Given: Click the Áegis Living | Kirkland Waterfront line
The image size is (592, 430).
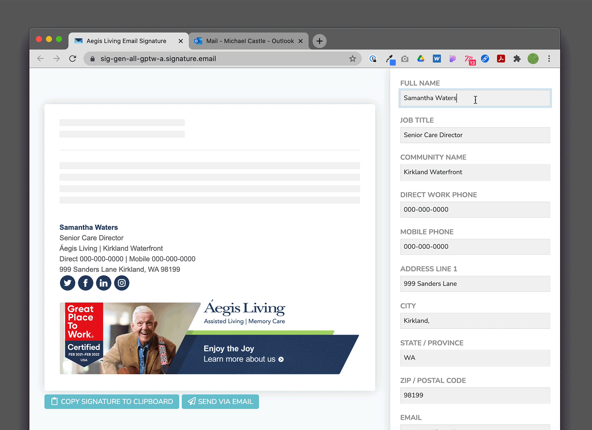Looking at the screenshot, I should [x=111, y=248].
